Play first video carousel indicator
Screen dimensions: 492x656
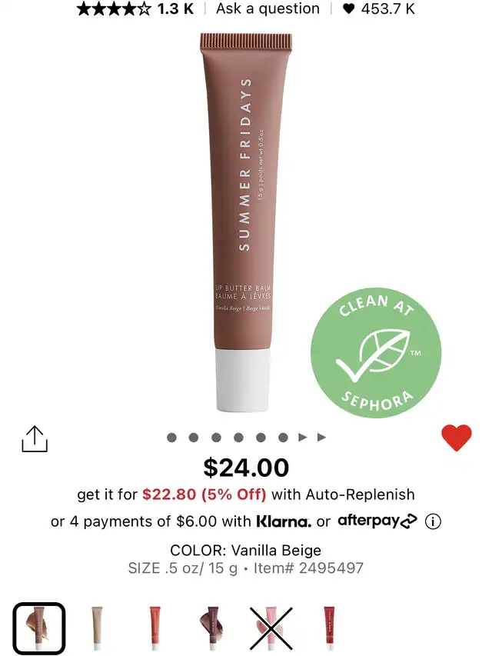302,438
